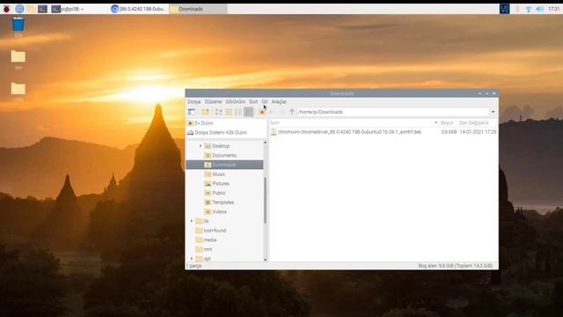The image size is (563, 317).
Task: Click the forward navigation arrow
Action: [x=282, y=112]
